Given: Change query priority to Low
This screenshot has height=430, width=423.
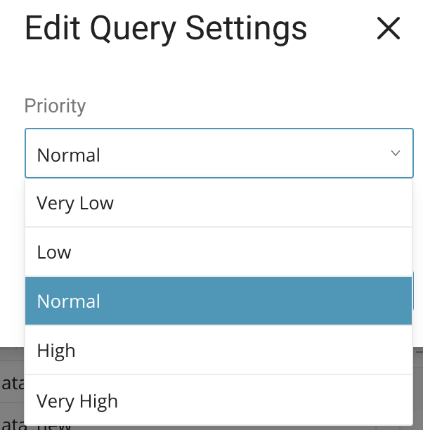Looking at the screenshot, I should click(54, 252).
